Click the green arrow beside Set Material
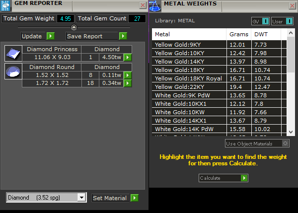 point(134,198)
